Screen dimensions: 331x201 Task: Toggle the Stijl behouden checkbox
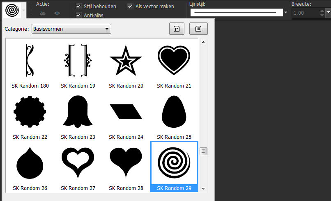click(x=78, y=6)
